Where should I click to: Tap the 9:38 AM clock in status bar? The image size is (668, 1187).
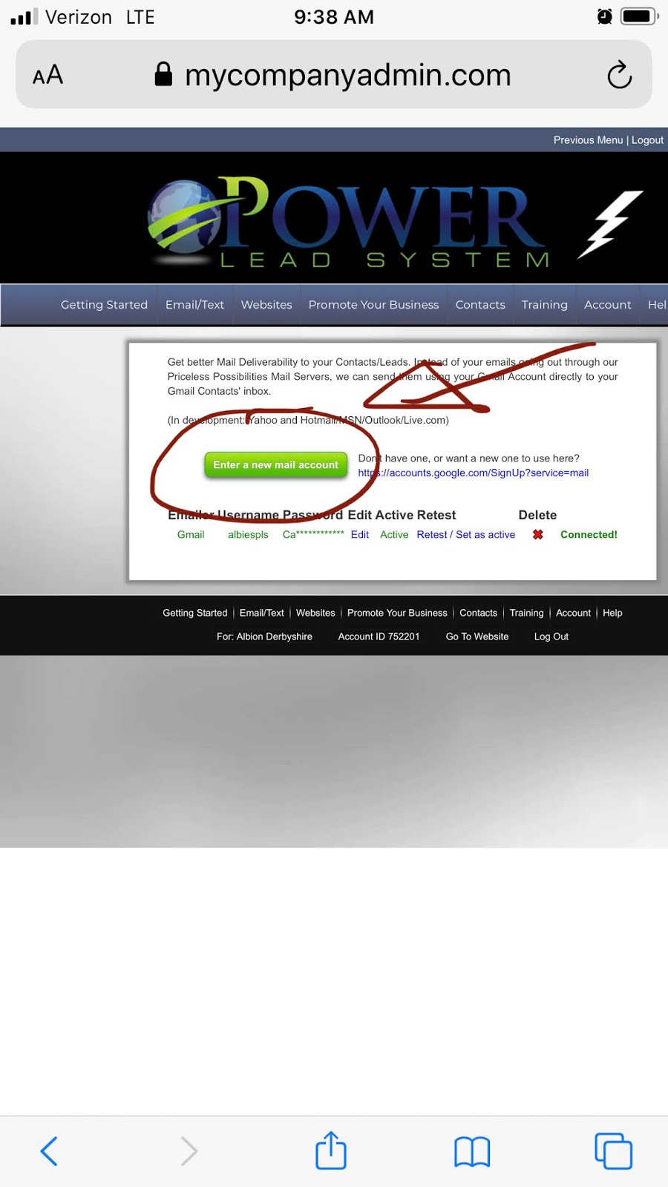(334, 16)
